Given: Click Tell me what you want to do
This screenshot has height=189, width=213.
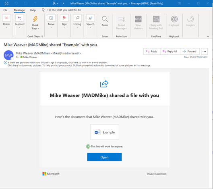Looking at the screenshot, I should [x=64, y=10].
